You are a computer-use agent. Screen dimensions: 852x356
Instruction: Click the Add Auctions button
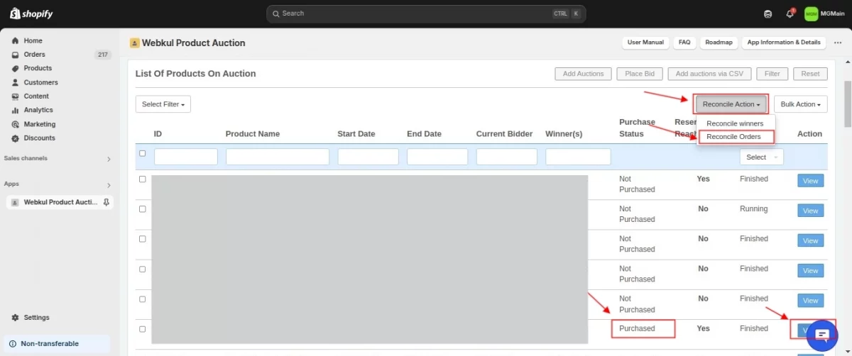point(583,74)
